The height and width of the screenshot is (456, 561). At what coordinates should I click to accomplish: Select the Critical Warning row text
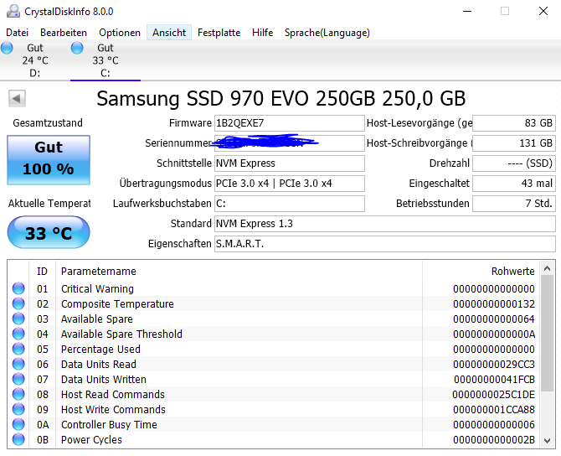(x=97, y=288)
